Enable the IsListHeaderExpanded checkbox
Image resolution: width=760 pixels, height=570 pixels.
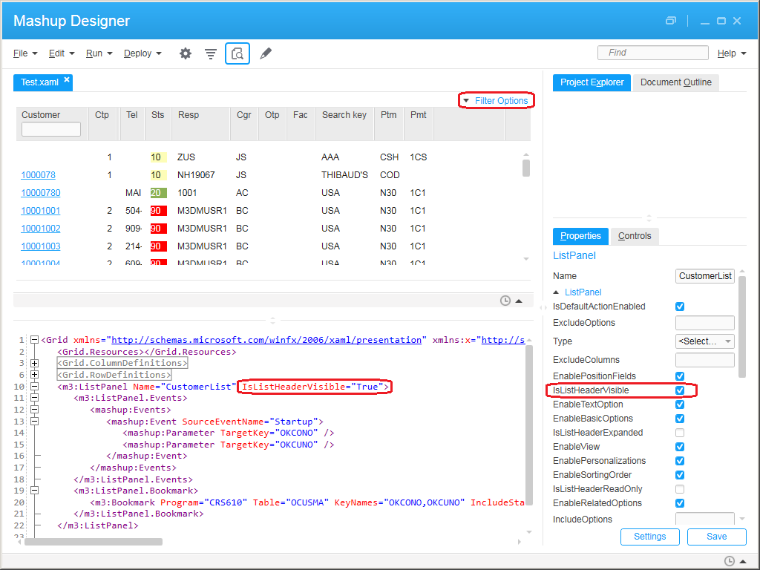[x=680, y=433]
